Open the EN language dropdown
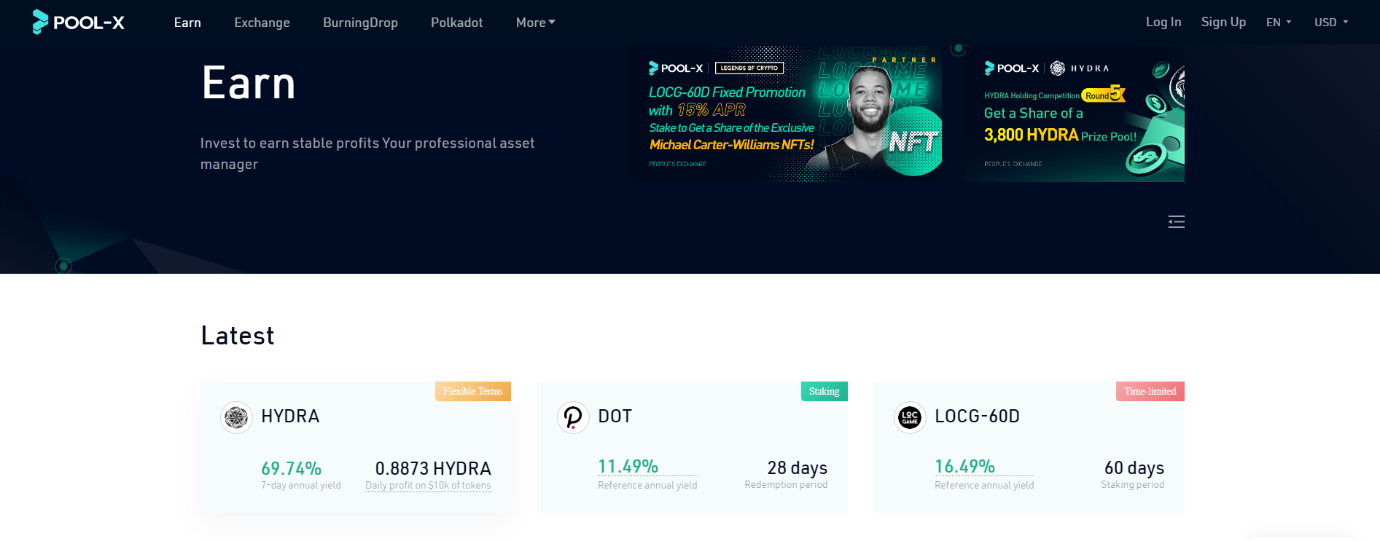 pyautogui.click(x=1279, y=23)
